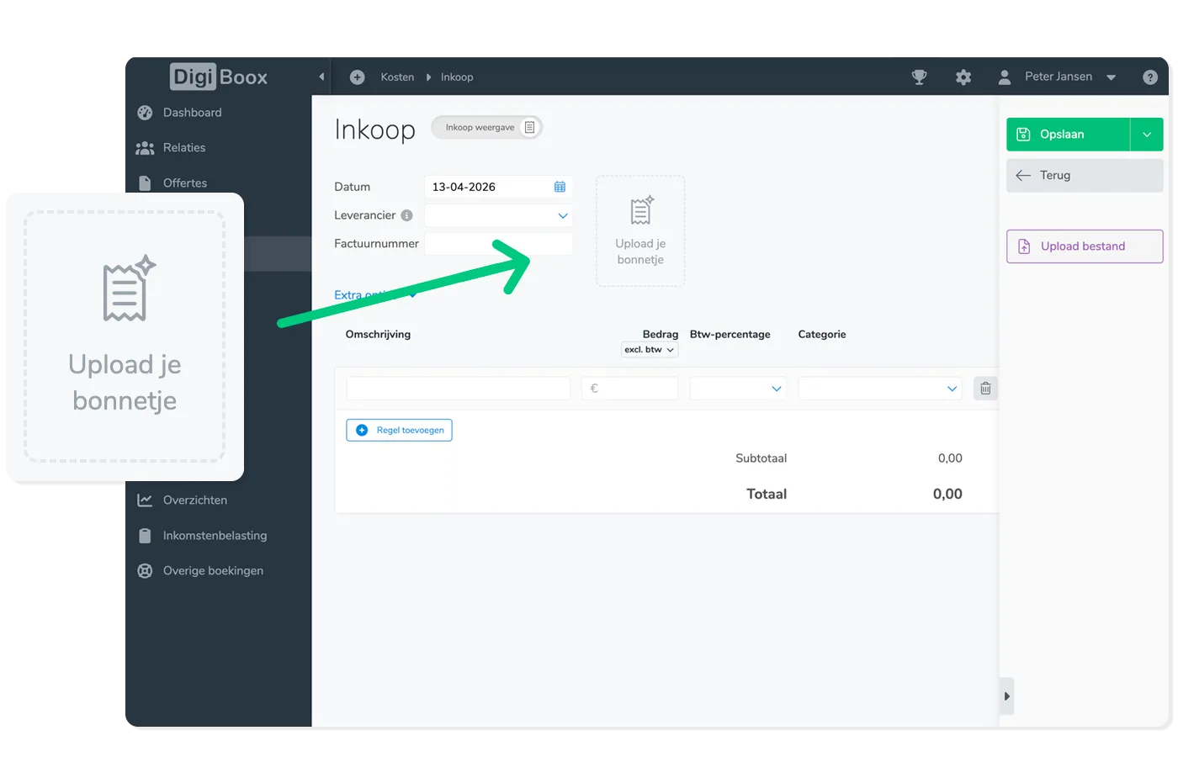Click the Leverancier info icon
This screenshot has width=1178, height=757.
(406, 215)
